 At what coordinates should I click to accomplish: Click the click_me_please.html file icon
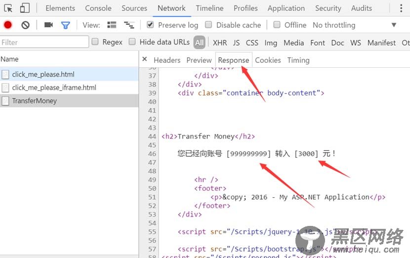click(5, 75)
